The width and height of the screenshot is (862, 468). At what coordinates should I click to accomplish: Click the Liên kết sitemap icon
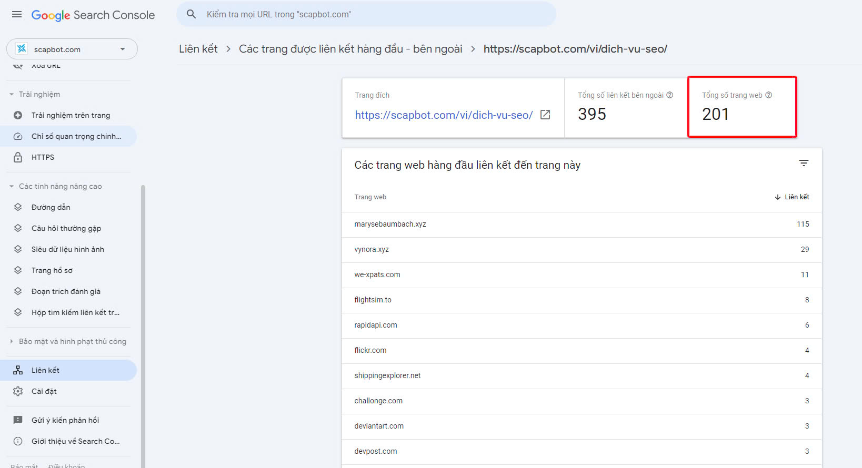(18, 370)
